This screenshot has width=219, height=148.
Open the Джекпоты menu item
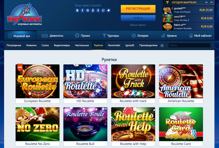tap(53, 36)
